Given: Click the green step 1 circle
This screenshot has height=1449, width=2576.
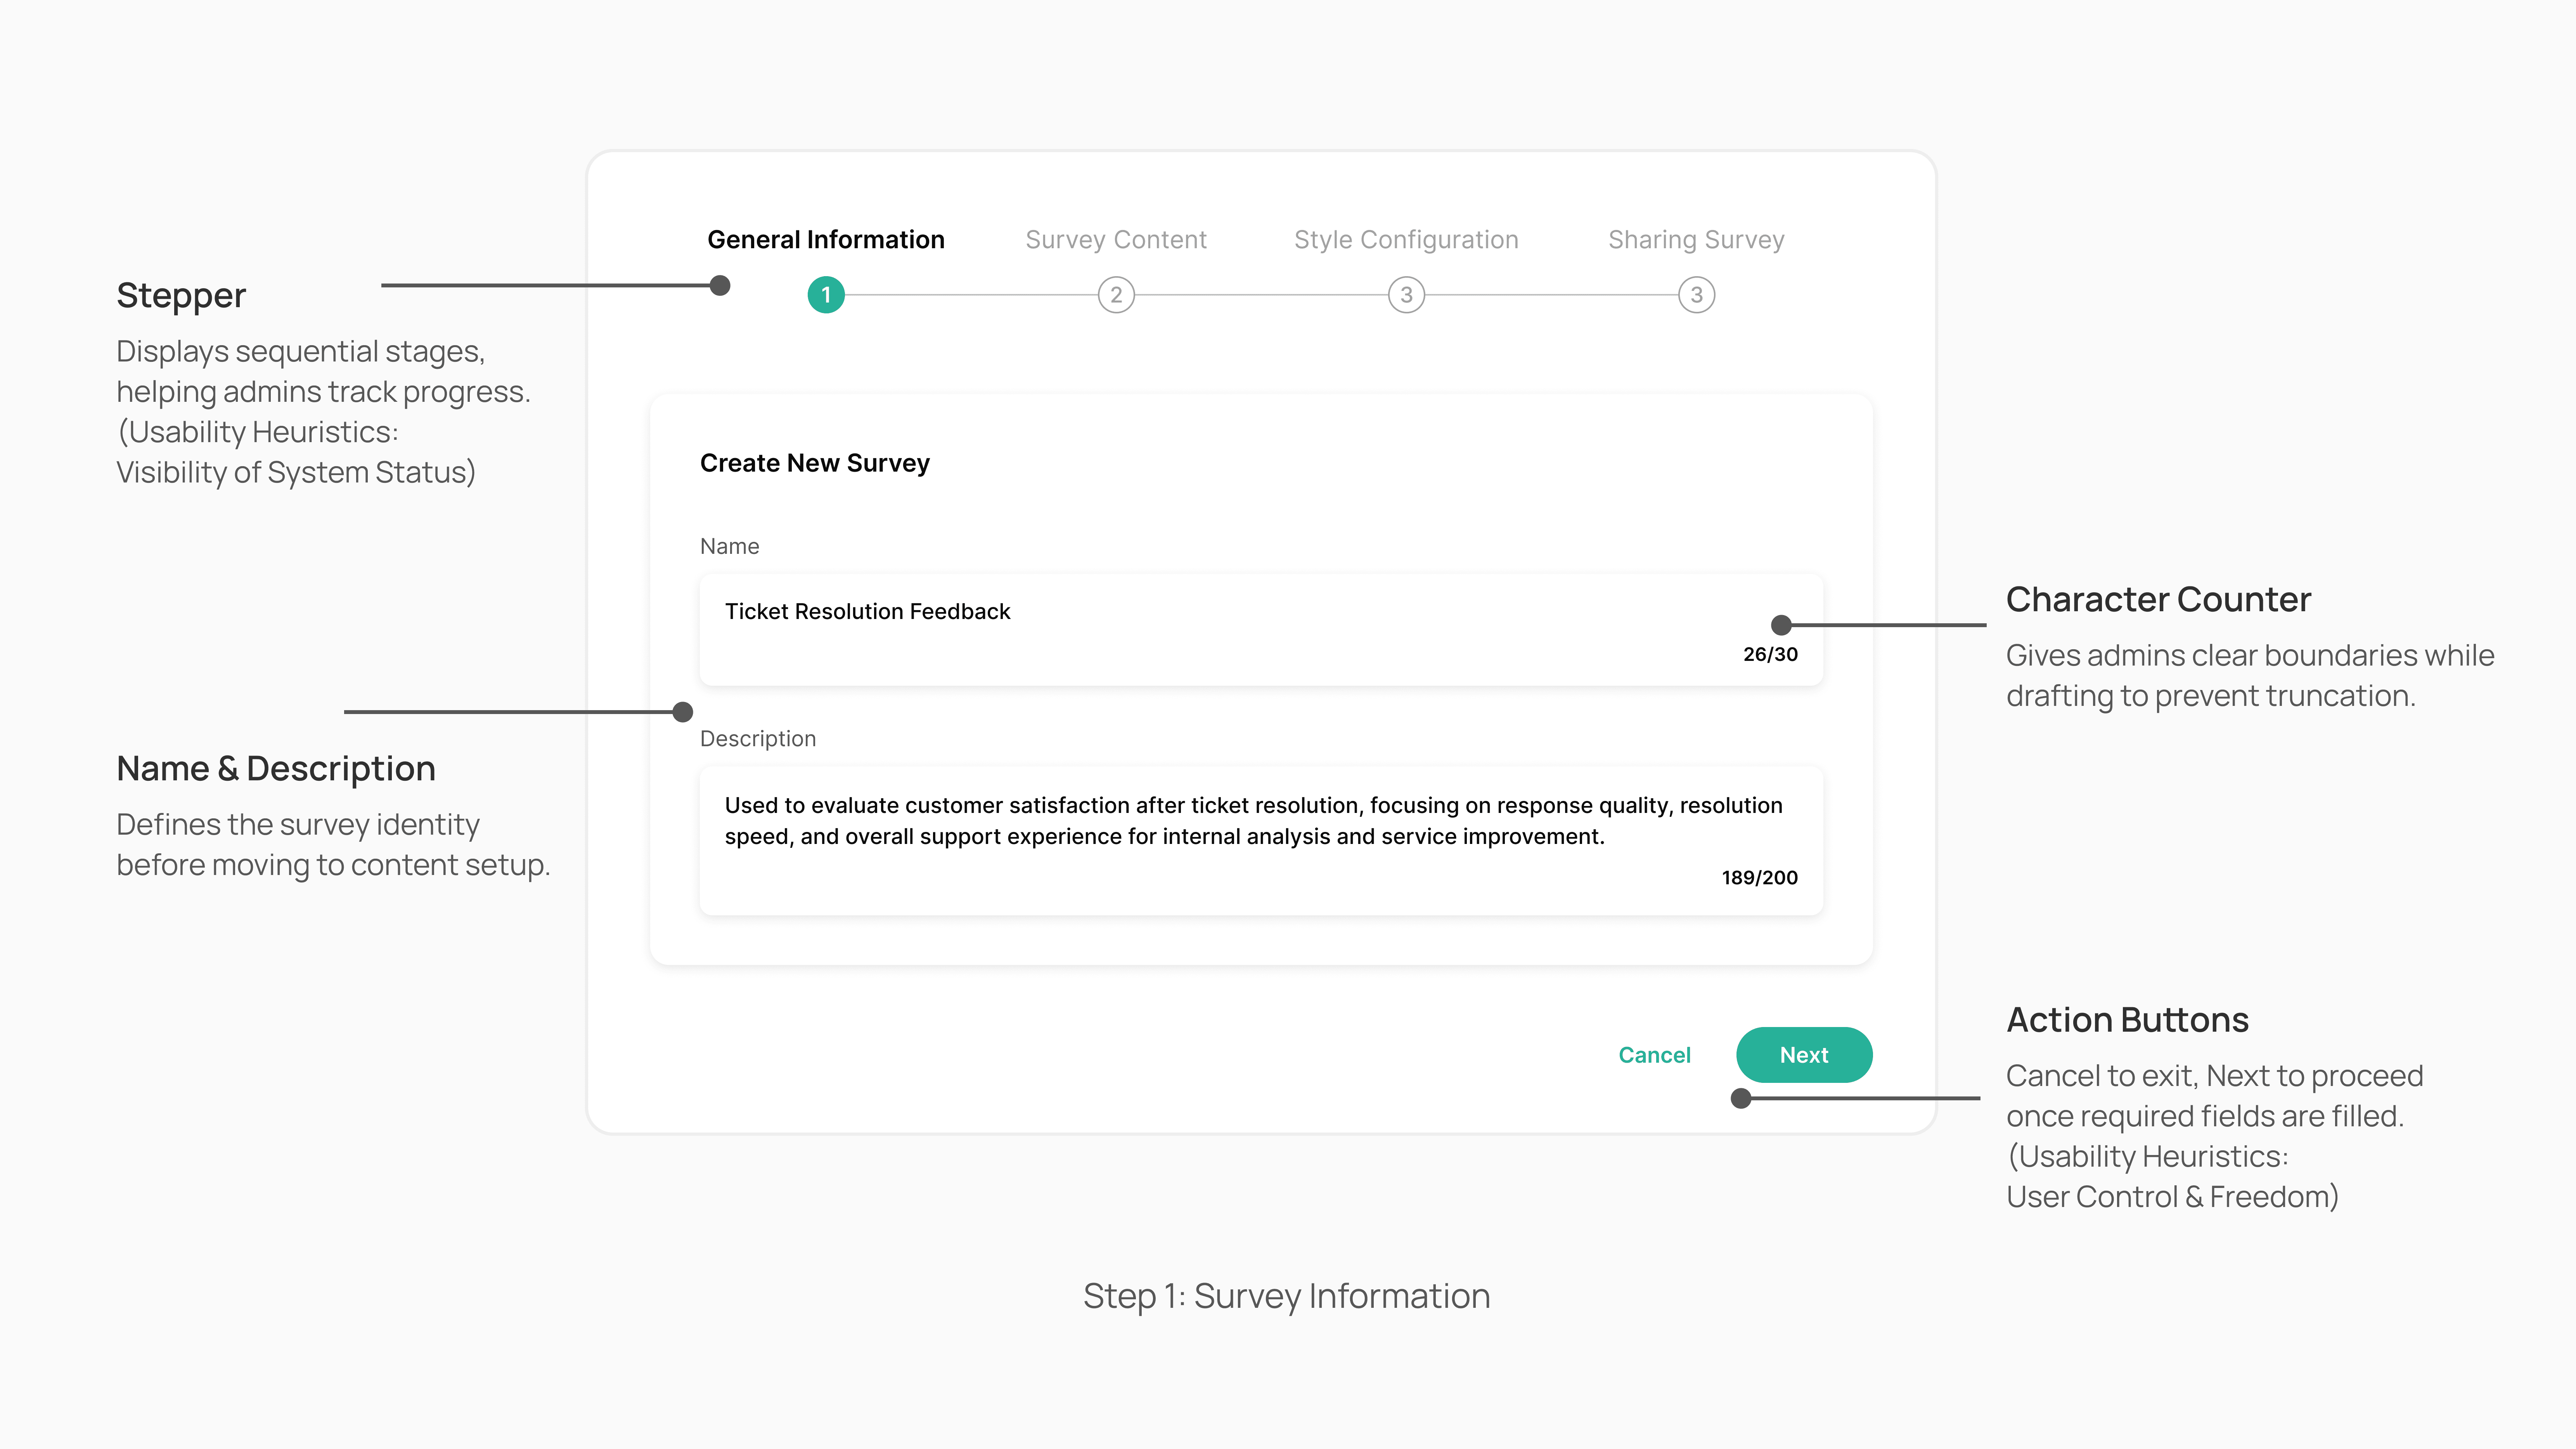Looking at the screenshot, I should tap(826, 295).
